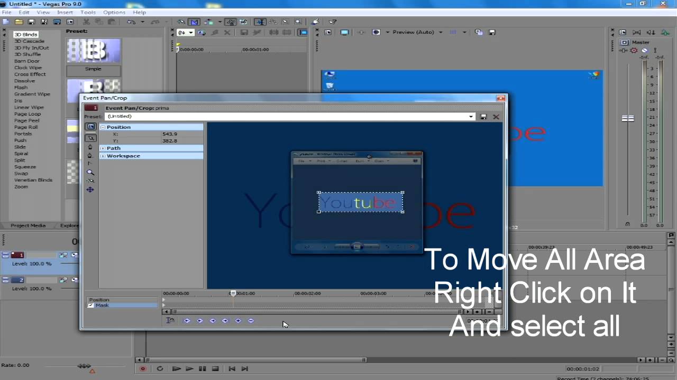
Task: Save the project with the floppy icon
Action: point(31,22)
